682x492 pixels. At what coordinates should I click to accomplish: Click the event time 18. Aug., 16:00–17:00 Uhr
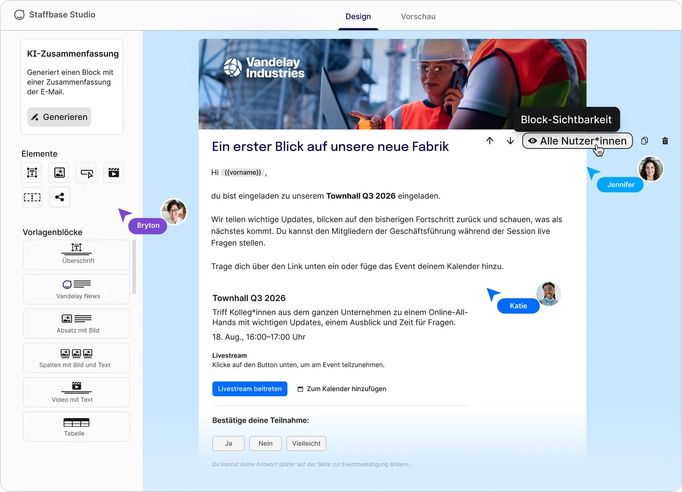click(259, 337)
